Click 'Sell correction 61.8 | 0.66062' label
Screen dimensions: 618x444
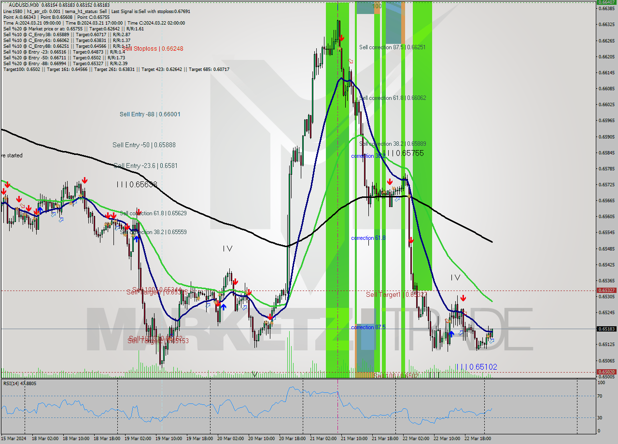pyautogui.click(x=393, y=98)
